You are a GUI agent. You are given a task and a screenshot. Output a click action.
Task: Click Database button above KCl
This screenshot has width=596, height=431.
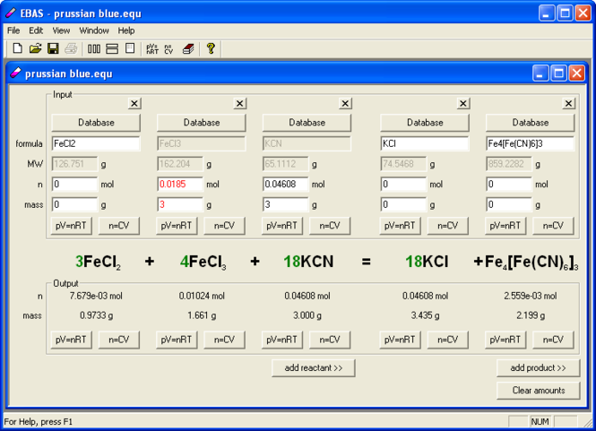[x=425, y=123]
